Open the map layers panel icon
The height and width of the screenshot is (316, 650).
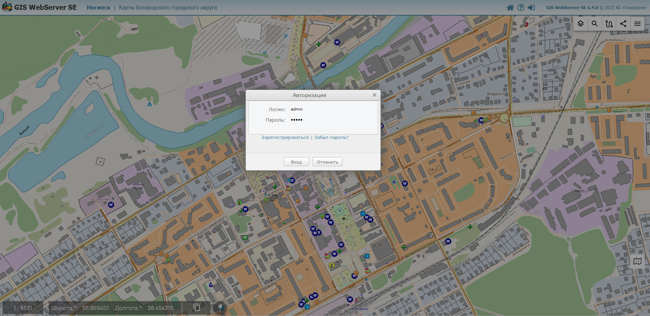click(x=580, y=24)
